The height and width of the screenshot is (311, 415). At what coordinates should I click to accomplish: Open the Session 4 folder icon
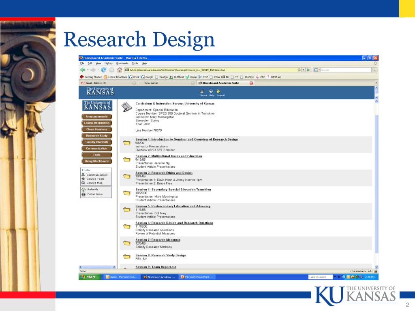(x=127, y=193)
